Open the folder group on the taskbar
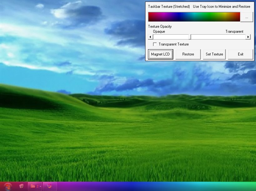This screenshot has width=256, height=191. point(33,186)
